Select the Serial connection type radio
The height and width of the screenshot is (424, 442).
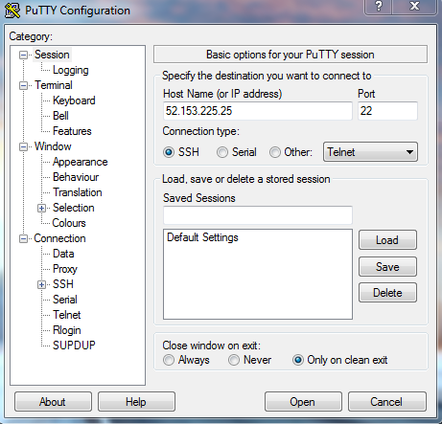click(x=222, y=152)
